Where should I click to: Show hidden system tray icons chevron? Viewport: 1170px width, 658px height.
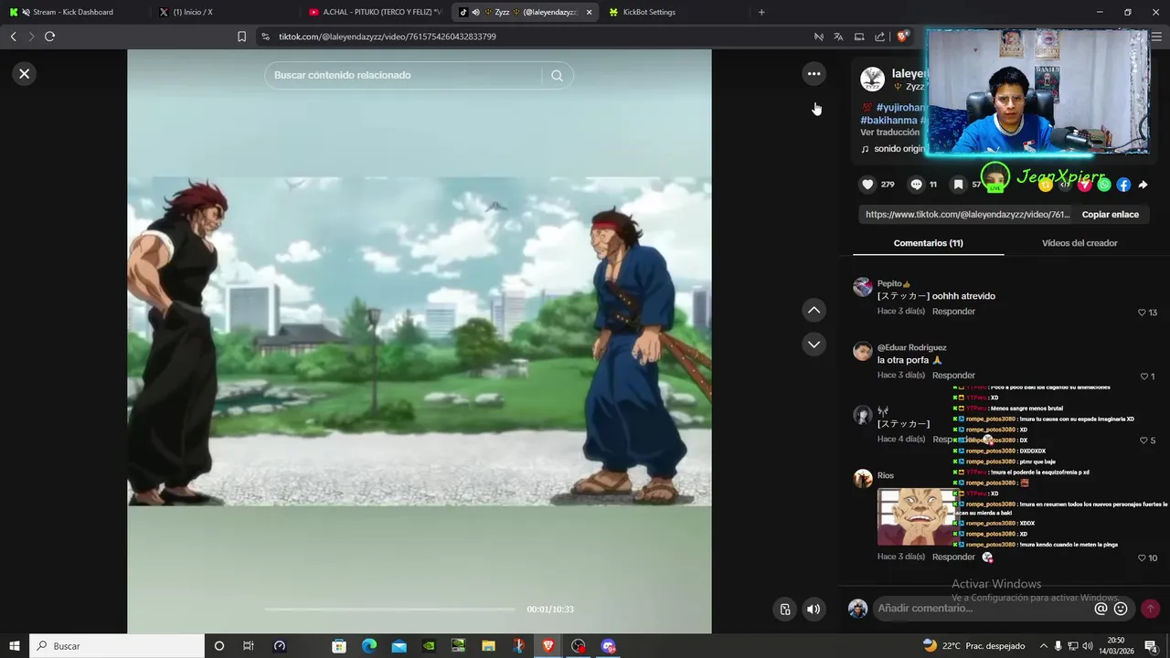(x=1043, y=646)
